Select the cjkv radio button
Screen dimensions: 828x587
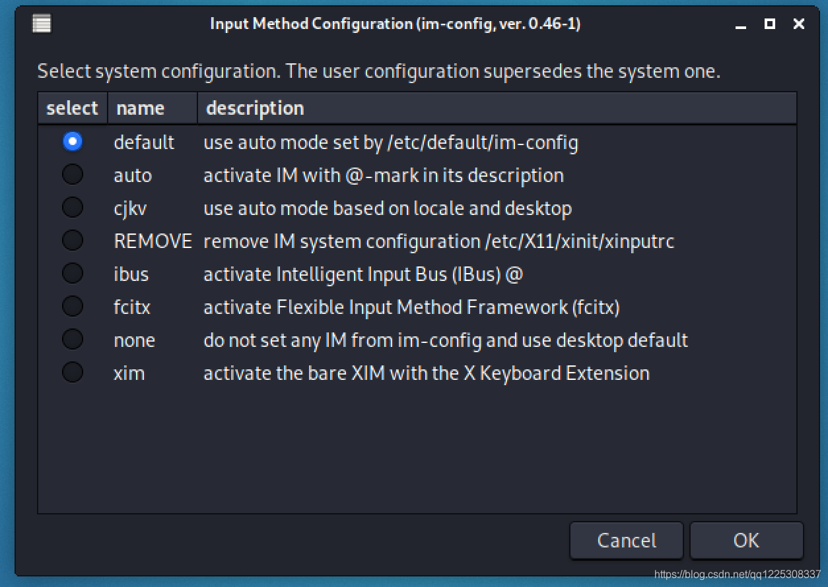(x=73, y=208)
